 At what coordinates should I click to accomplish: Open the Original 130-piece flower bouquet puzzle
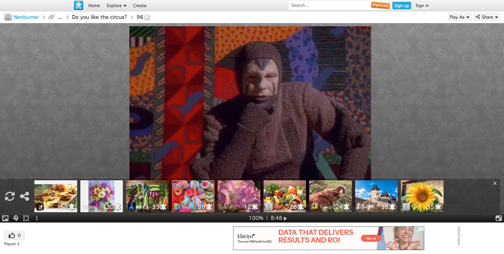tap(102, 196)
